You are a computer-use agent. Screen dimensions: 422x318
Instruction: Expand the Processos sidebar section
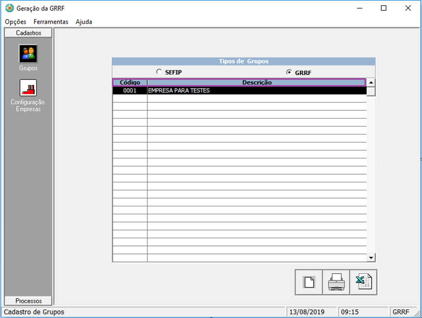click(28, 301)
